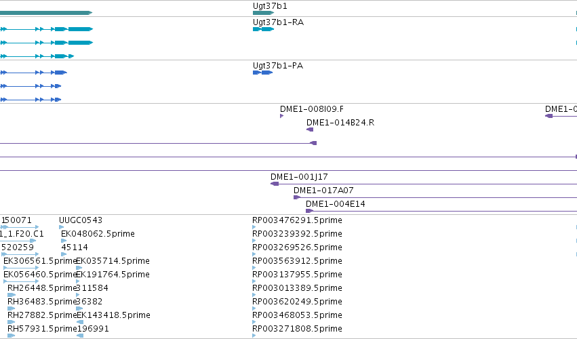The height and width of the screenshot is (339, 577).
Task: Select EK048062.5prime EST feature label
Action: [x=98, y=234]
